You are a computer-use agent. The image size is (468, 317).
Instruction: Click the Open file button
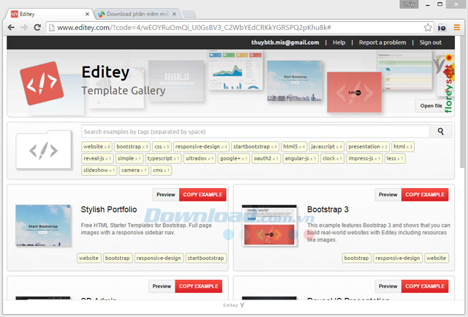[431, 105]
